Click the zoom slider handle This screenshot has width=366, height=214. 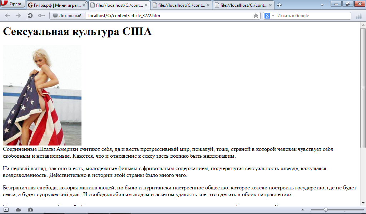[326, 210]
